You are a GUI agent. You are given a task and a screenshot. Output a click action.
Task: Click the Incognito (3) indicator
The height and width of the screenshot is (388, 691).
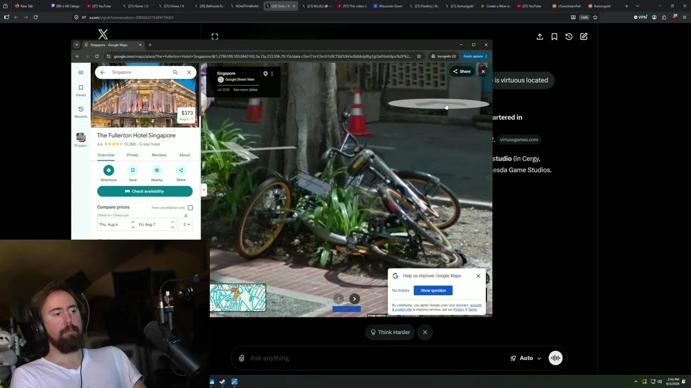pyautogui.click(x=443, y=56)
